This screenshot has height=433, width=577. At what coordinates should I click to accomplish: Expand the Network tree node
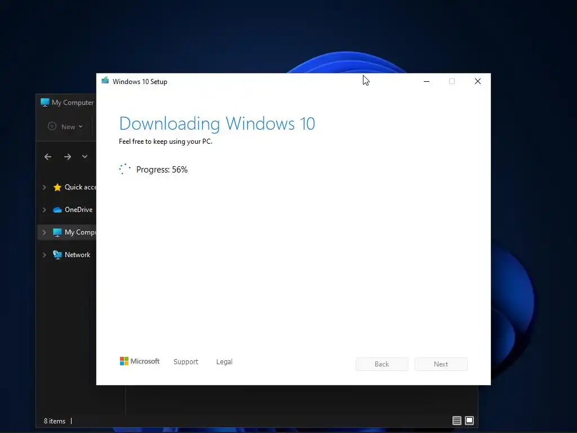tap(44, 255)
